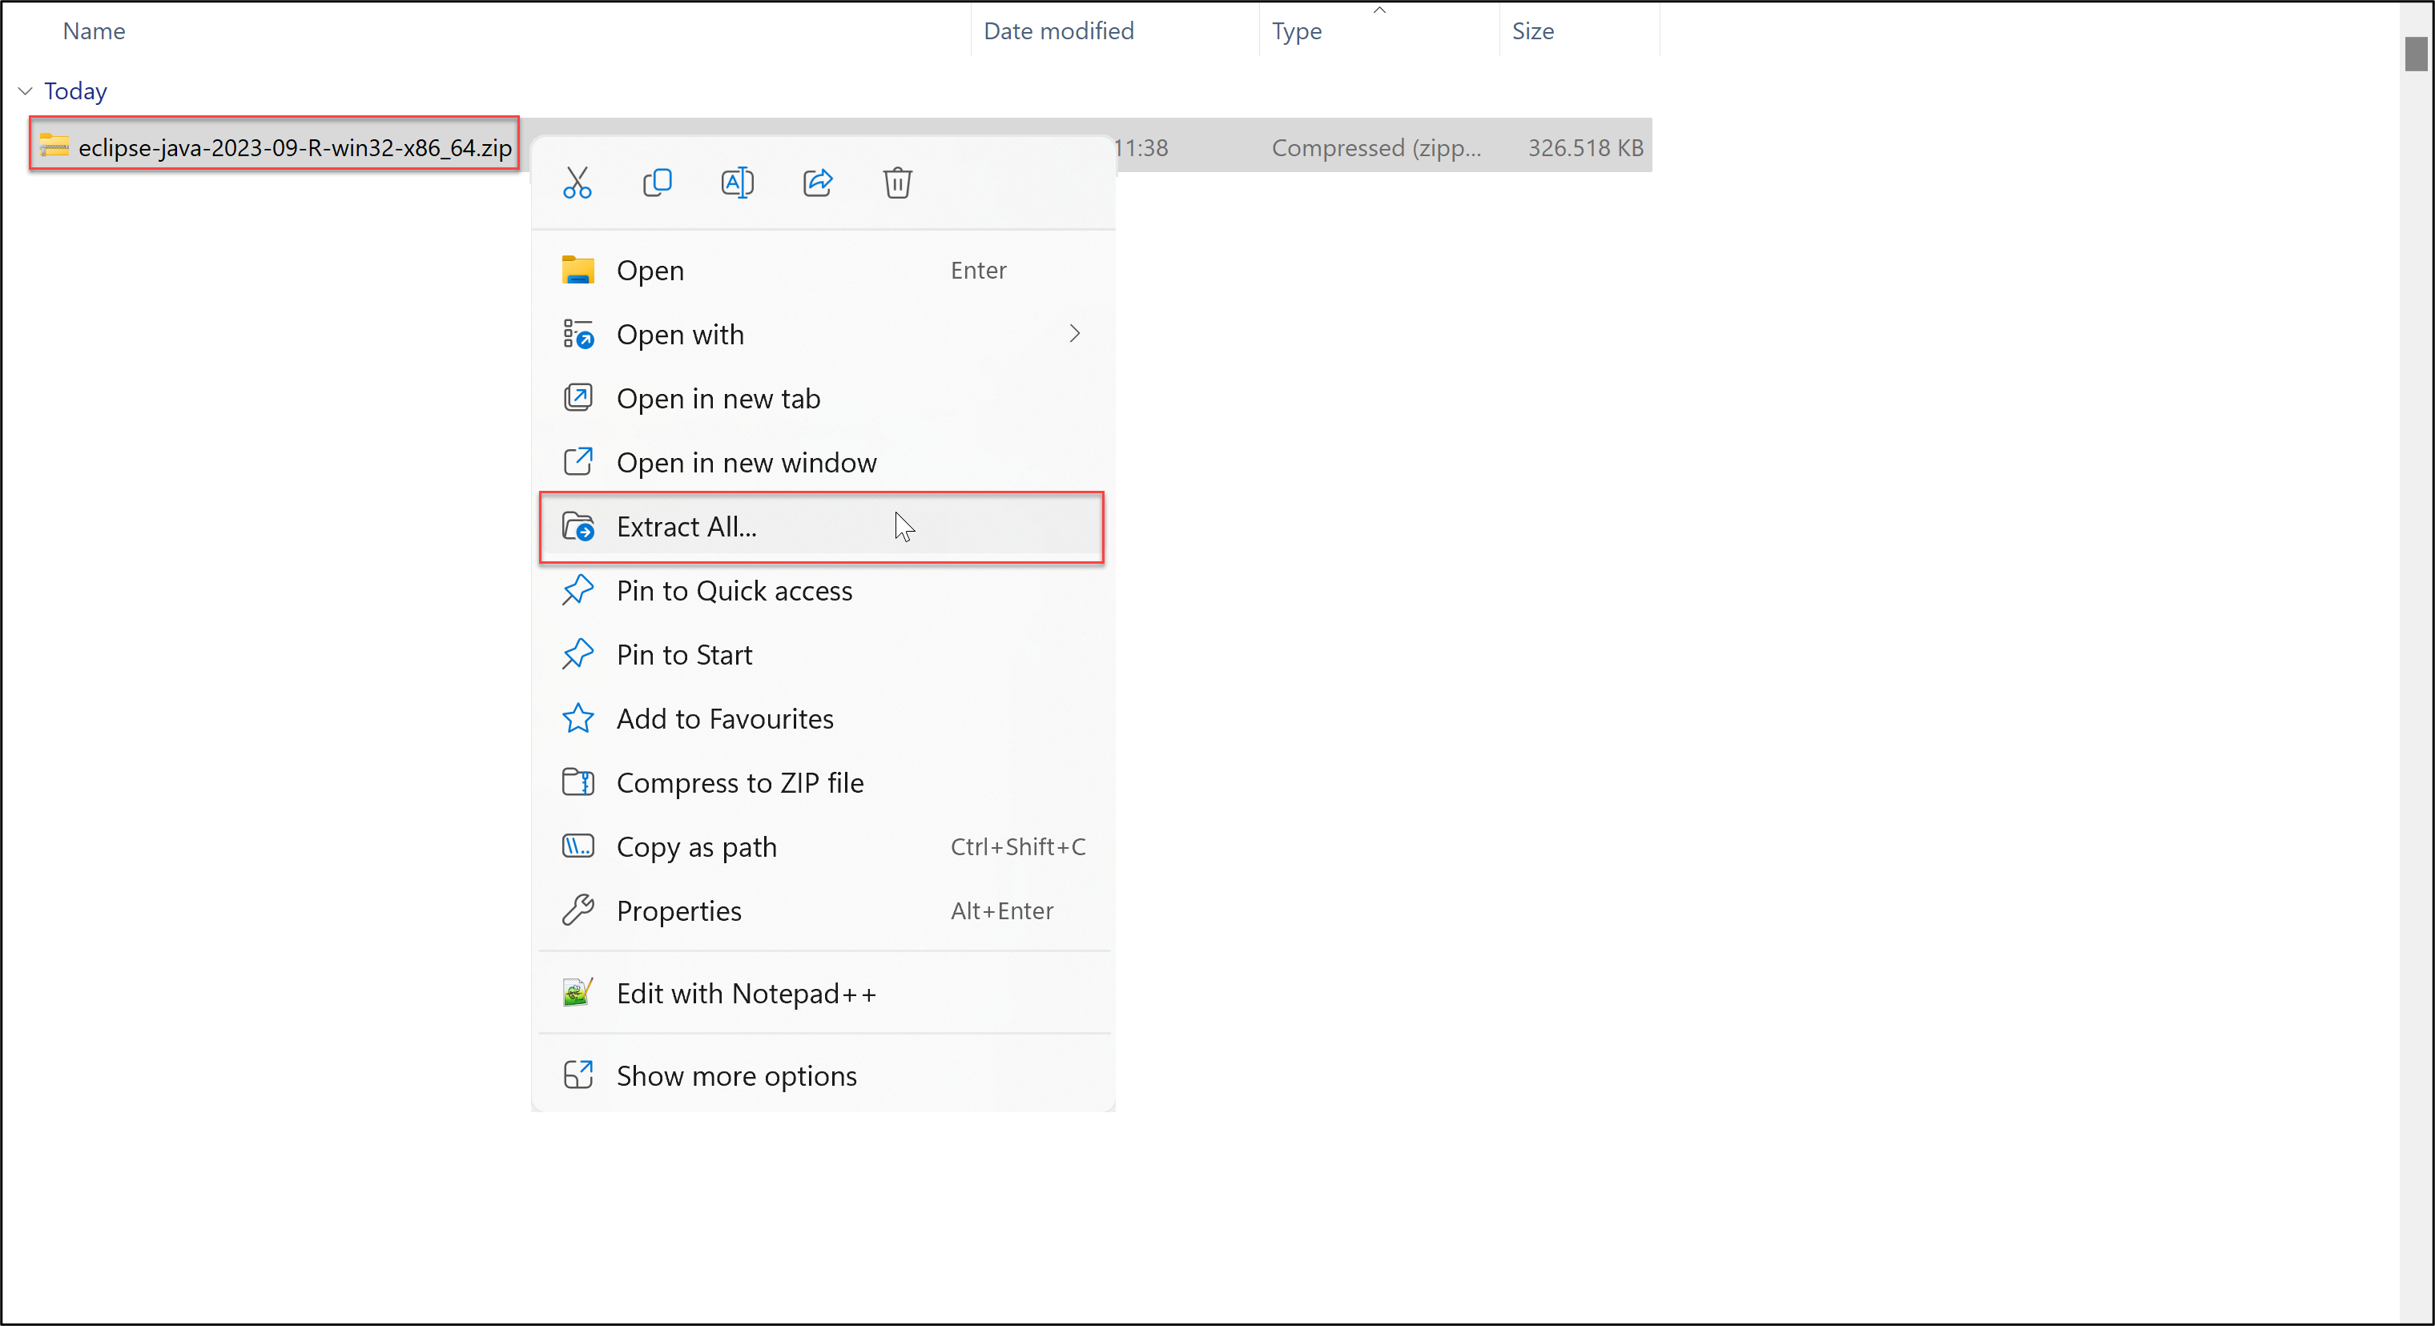
Task: Select Add to Favourites
Action: tap(724, 718)
